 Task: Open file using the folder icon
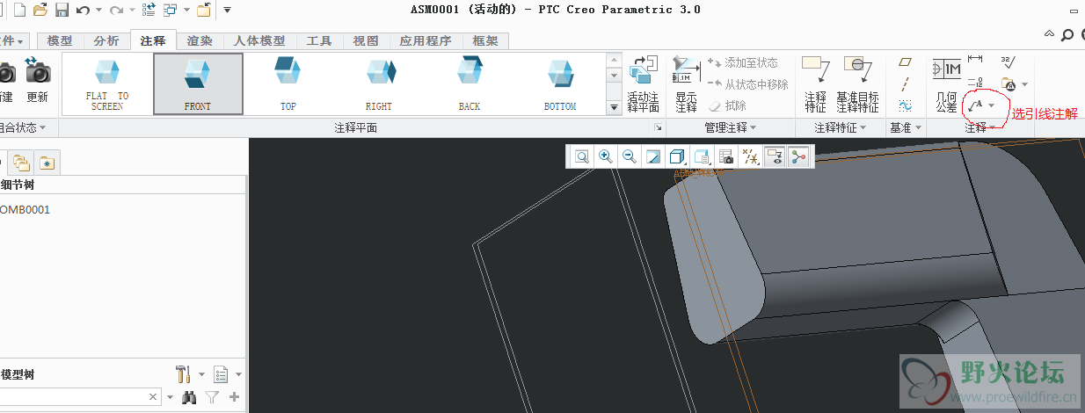tap(40, 10)
